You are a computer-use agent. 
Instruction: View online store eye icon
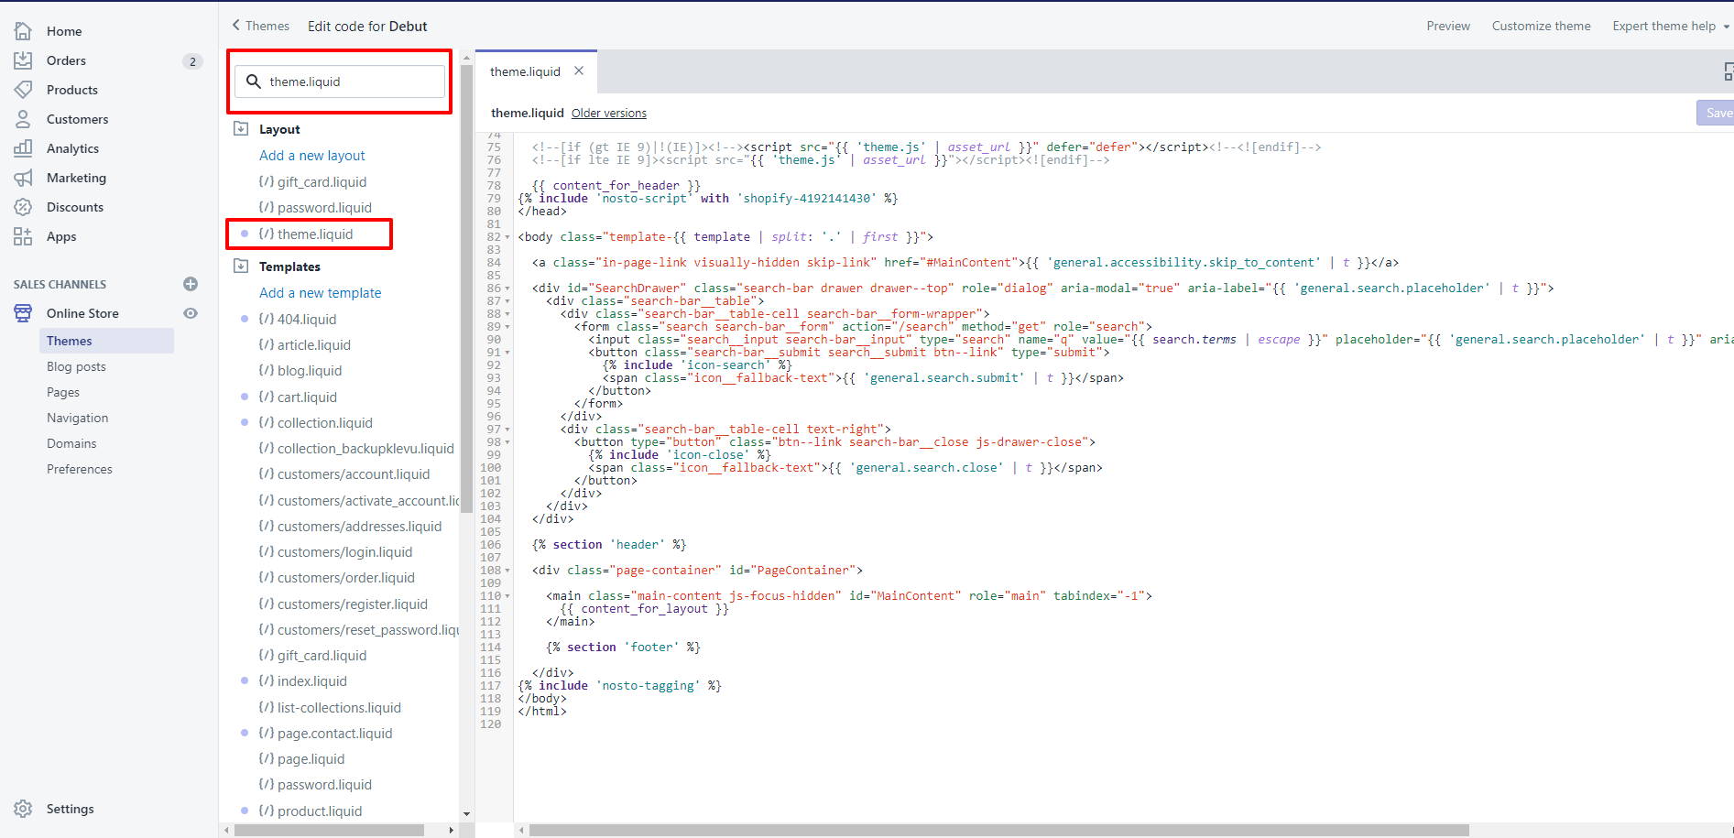[191, 313]
